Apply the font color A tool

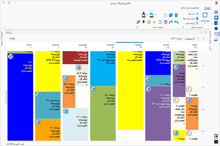coord(143,15)
